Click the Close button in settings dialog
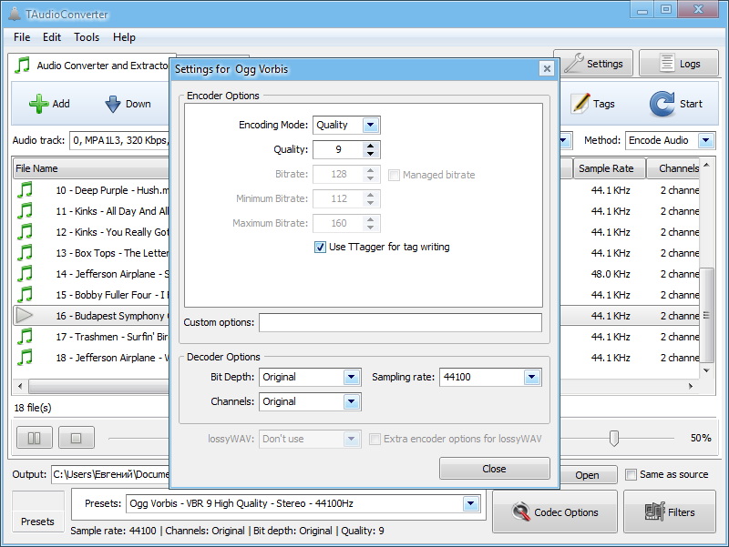This screenshot has width=729, height=547. (495, 469)
